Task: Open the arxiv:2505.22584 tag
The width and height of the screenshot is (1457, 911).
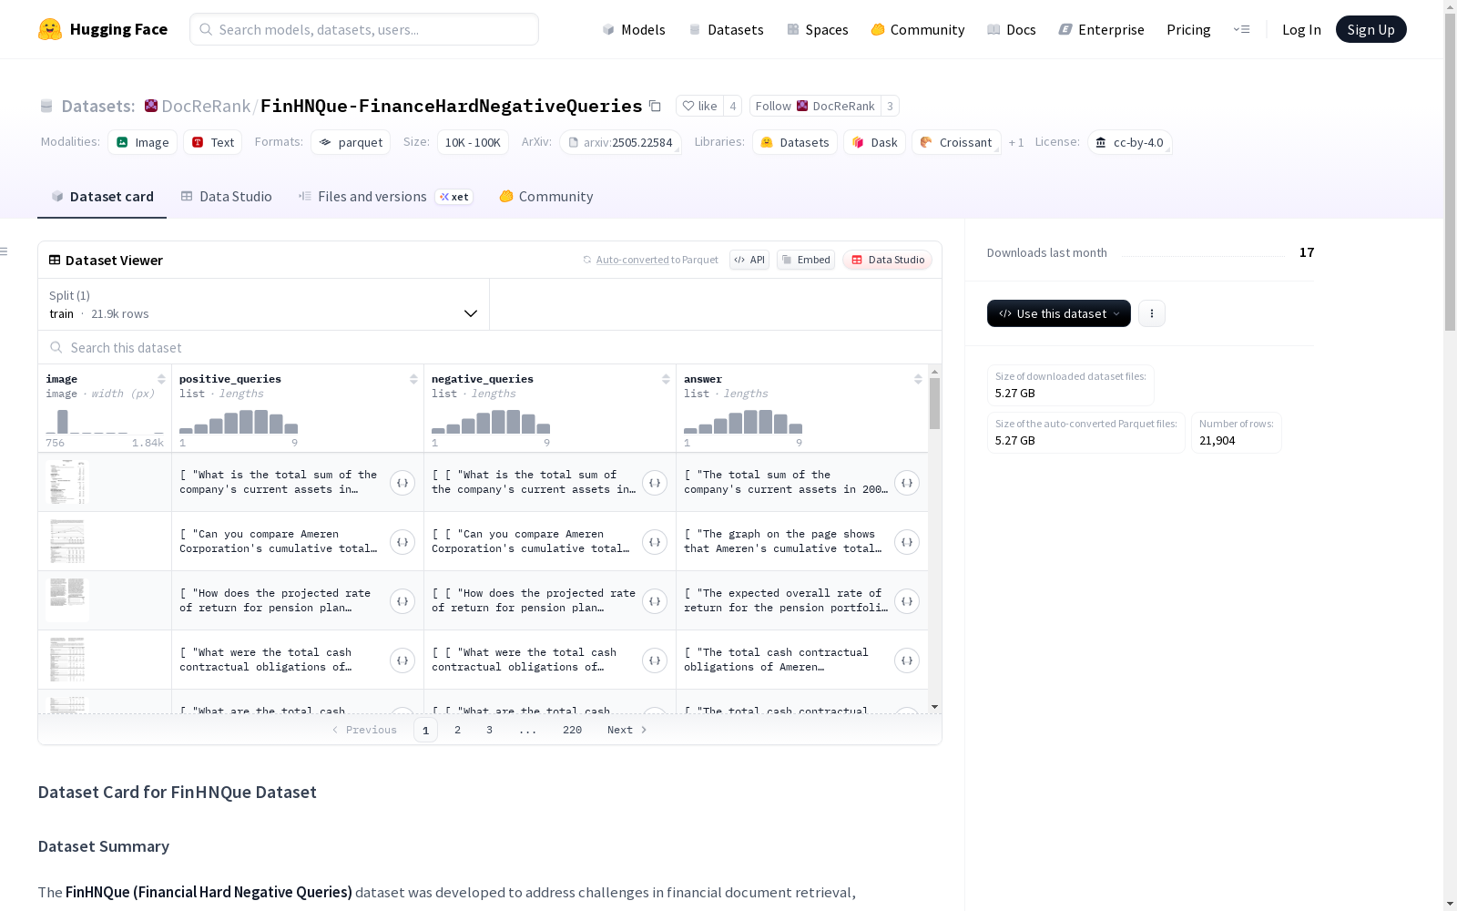Action: pos(620,142)
